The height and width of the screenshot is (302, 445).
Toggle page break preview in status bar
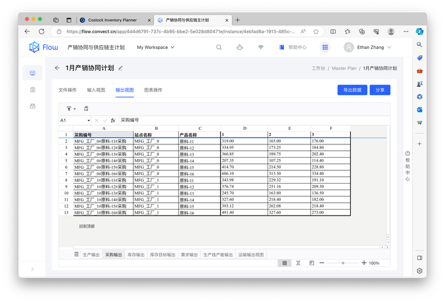click(x=312, y=263)
